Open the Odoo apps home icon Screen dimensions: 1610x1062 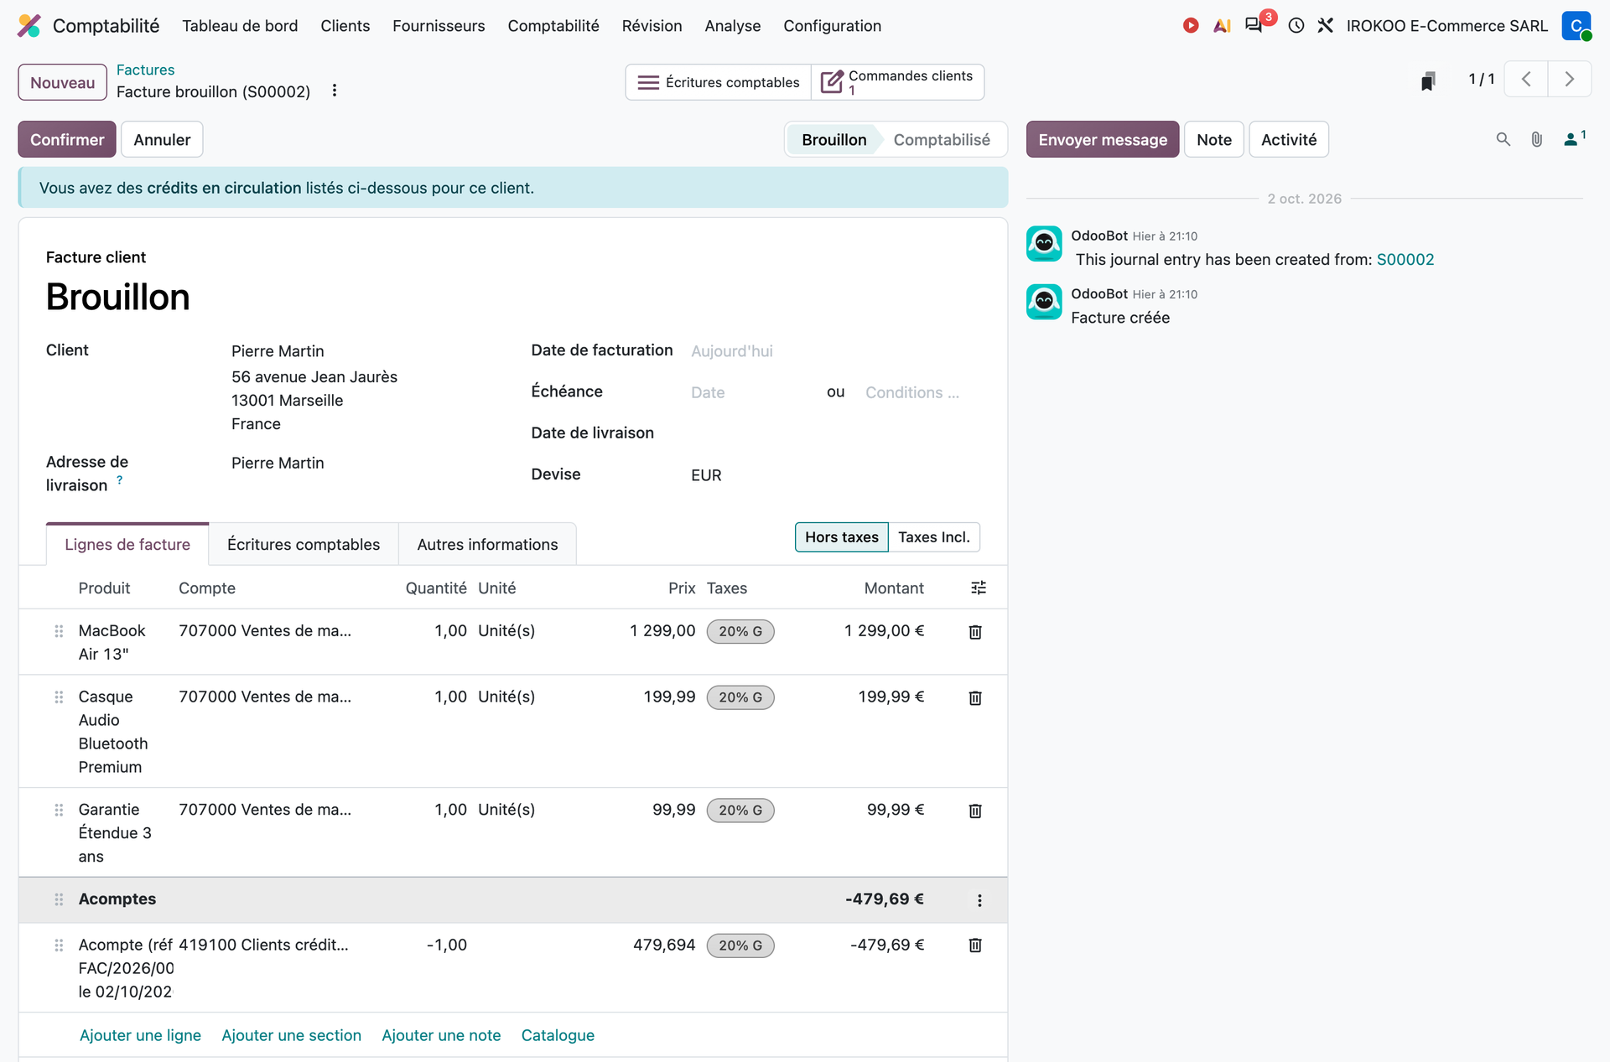29,26
